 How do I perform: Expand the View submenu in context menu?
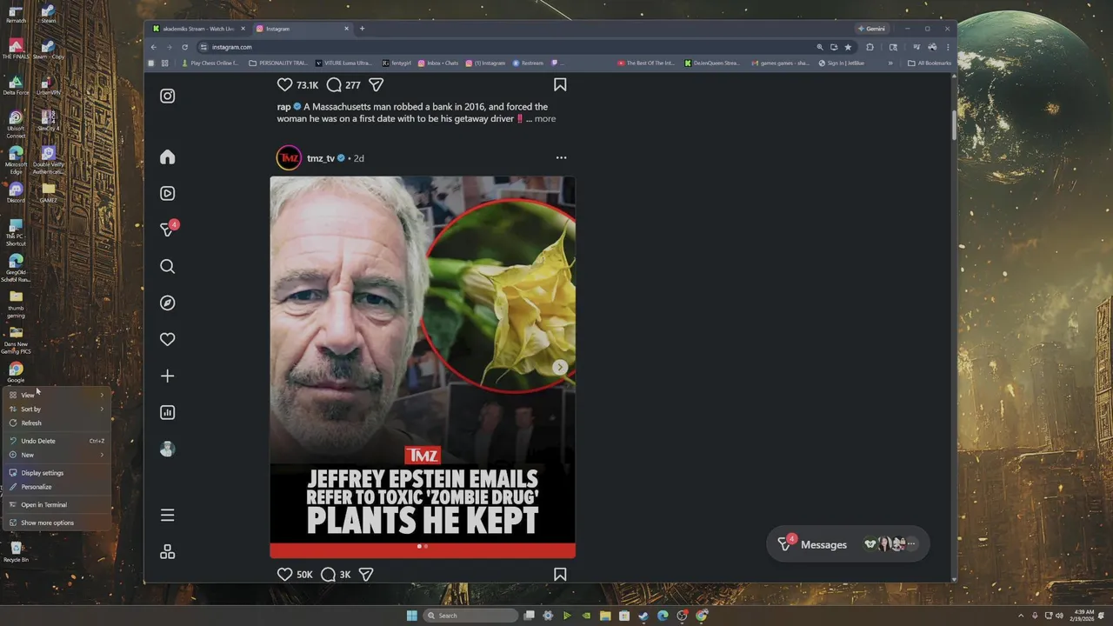[57, 395]
